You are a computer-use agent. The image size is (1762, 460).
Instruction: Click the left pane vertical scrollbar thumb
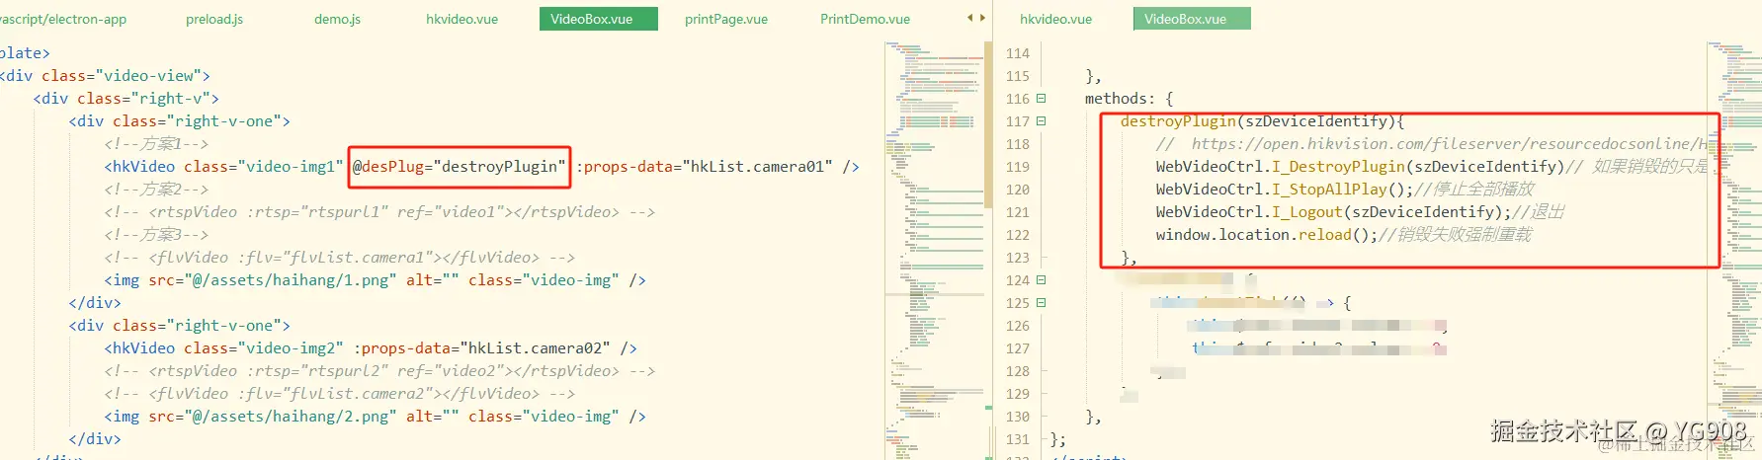[988, 123]
